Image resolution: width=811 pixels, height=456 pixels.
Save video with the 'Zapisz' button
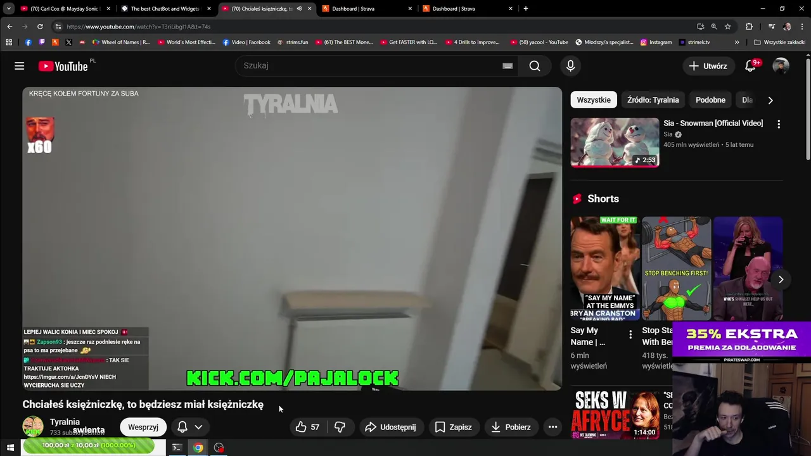coord(453,427)
